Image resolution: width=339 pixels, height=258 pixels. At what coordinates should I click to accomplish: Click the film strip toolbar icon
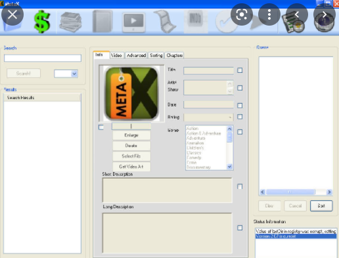[165, 22]
